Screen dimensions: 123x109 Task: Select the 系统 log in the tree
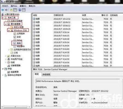(x=19, y=43)
